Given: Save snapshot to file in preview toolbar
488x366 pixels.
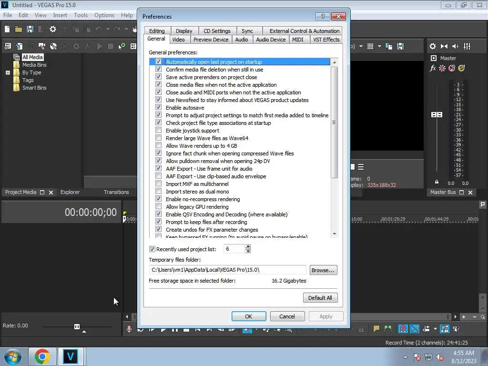Looking at the screenshot, I should [x=400, y=46].
